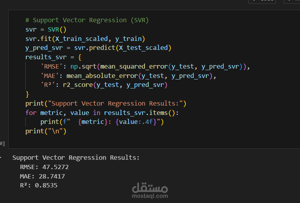Click the partially visible add Code button
The height and width of the screenshot is (203, 300).
(x=262, y=2)
